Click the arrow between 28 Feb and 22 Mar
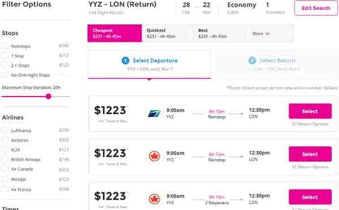The height and width of the screenshot is (210, 339). coord(197,7)
